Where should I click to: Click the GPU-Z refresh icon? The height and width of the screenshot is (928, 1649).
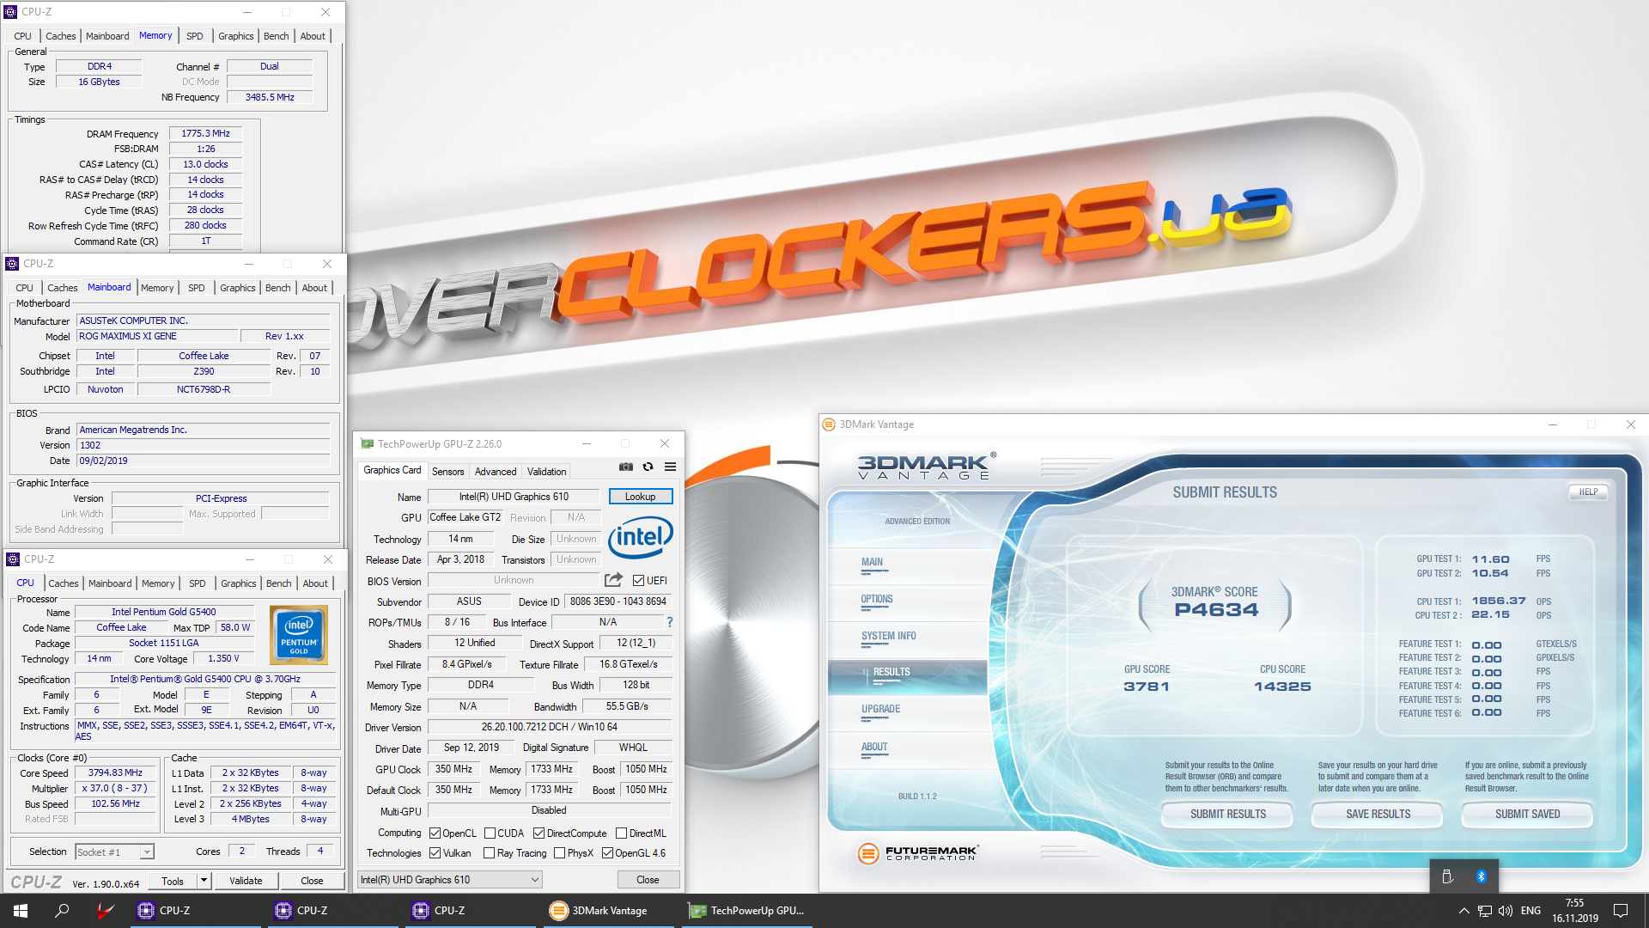[648, 467]
